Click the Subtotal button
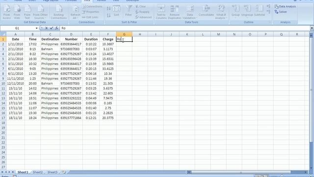 pos(260,11)
